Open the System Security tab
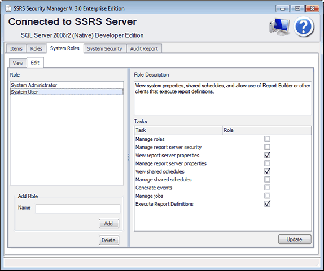Viewport: 324px width, 271px height. (x=104, y=48)
